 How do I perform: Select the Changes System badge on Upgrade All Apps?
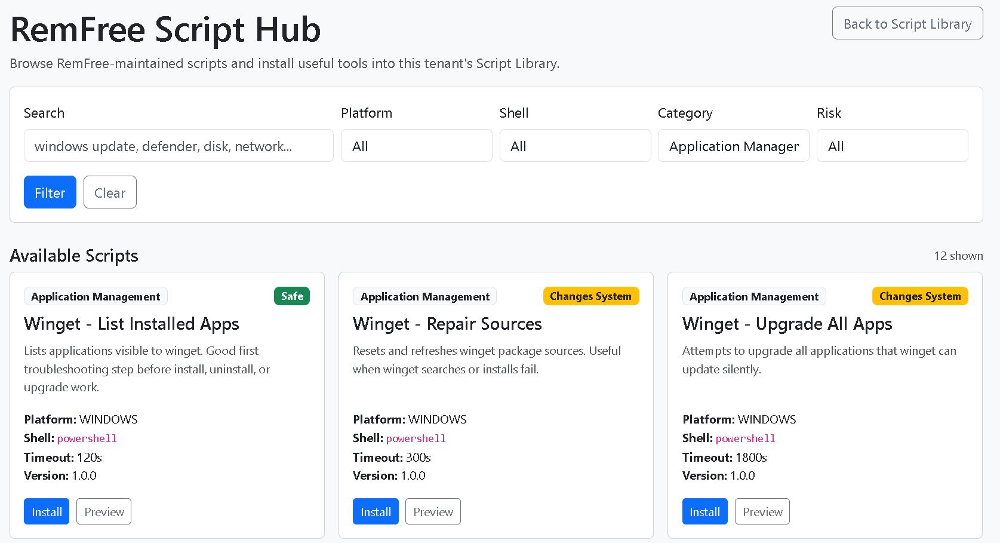tap(920, 296)
